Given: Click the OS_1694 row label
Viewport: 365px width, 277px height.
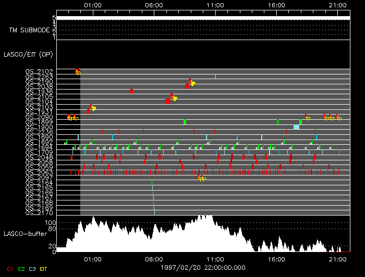Looking at the screenshot, I should [x=39, y=147].
